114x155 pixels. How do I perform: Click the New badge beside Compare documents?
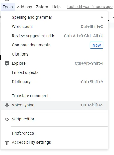click(x=96, y=45)
